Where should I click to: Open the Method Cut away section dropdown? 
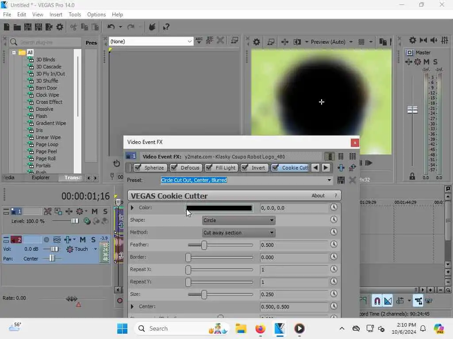click(x=238, y=233)
